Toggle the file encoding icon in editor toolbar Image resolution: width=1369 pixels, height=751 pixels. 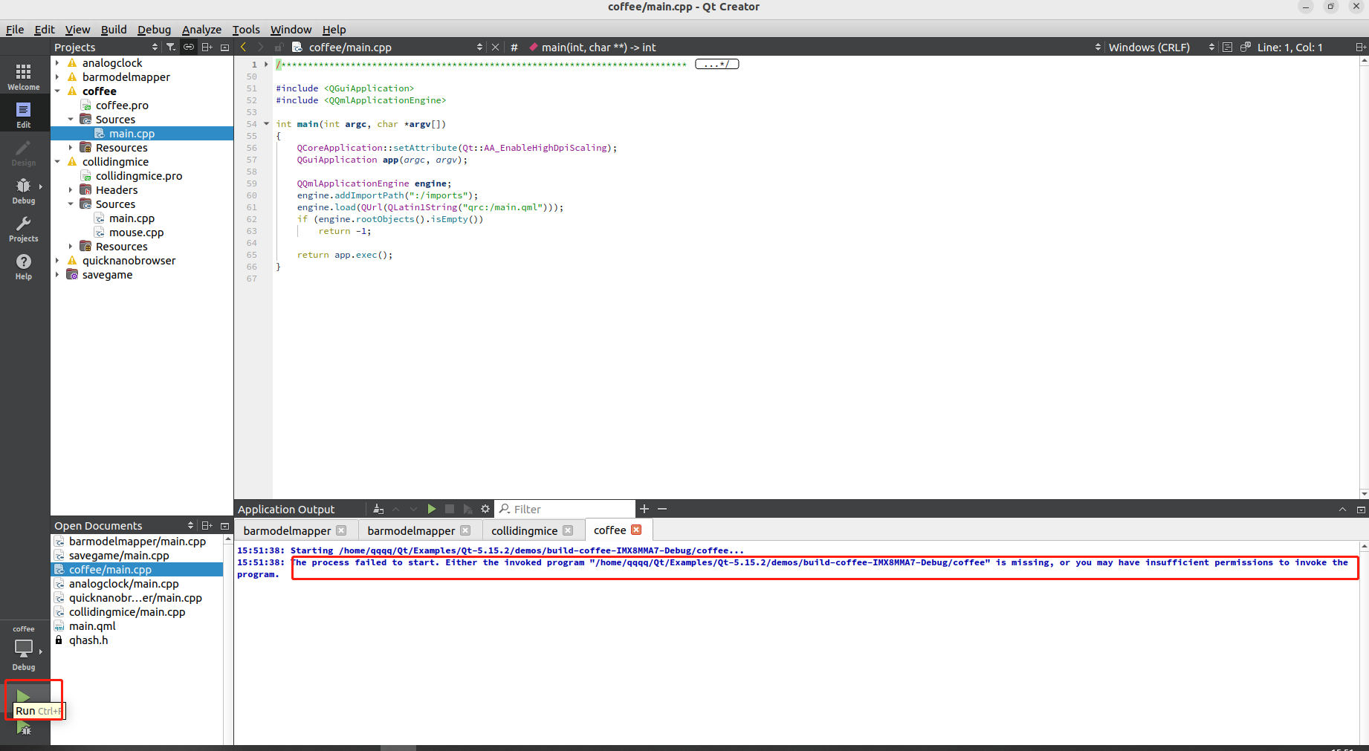tap(1227, 47)
